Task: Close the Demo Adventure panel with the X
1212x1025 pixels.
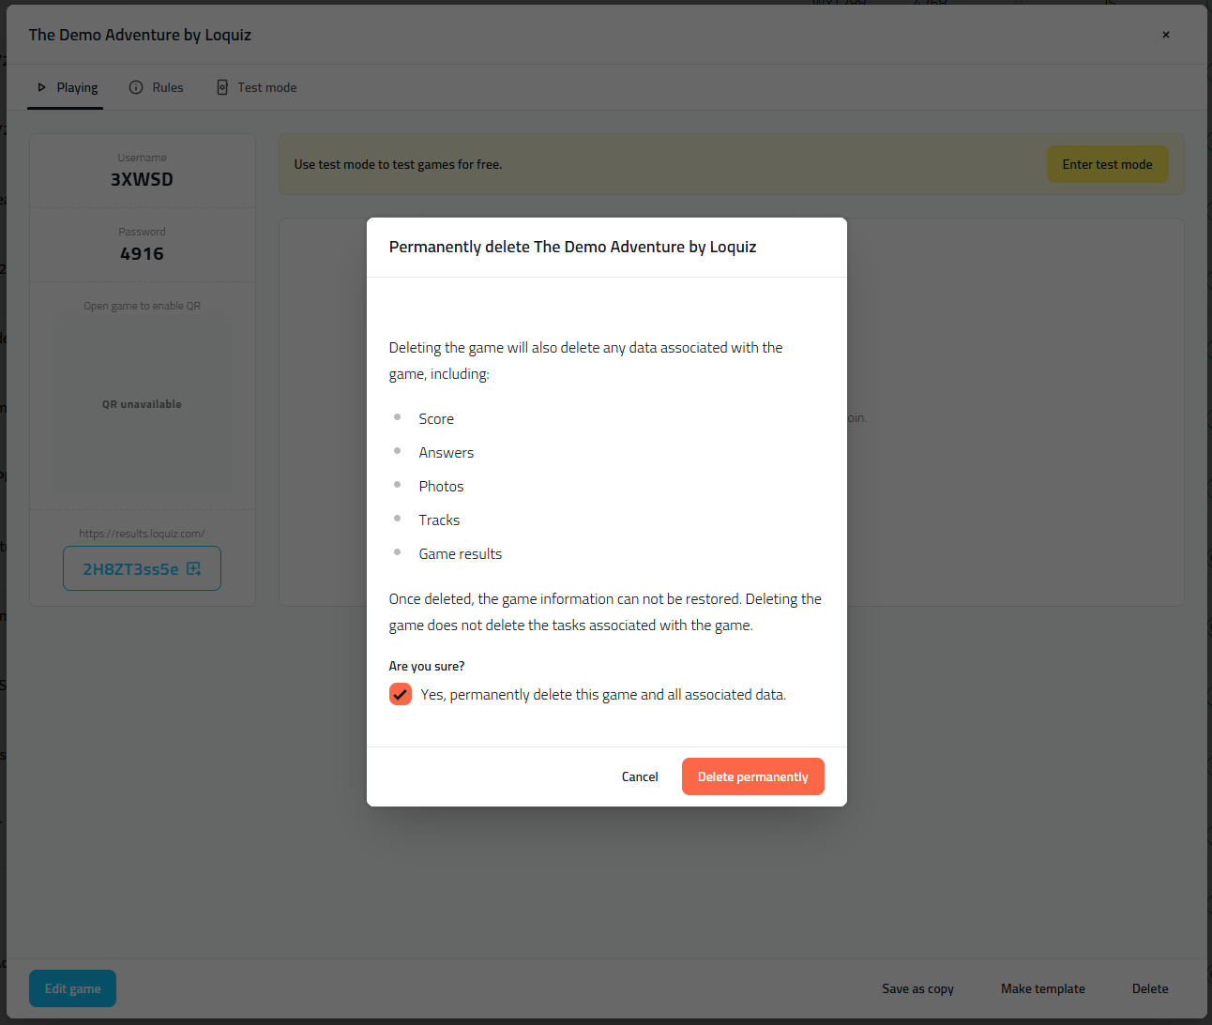Action: tap(1166, 35)
